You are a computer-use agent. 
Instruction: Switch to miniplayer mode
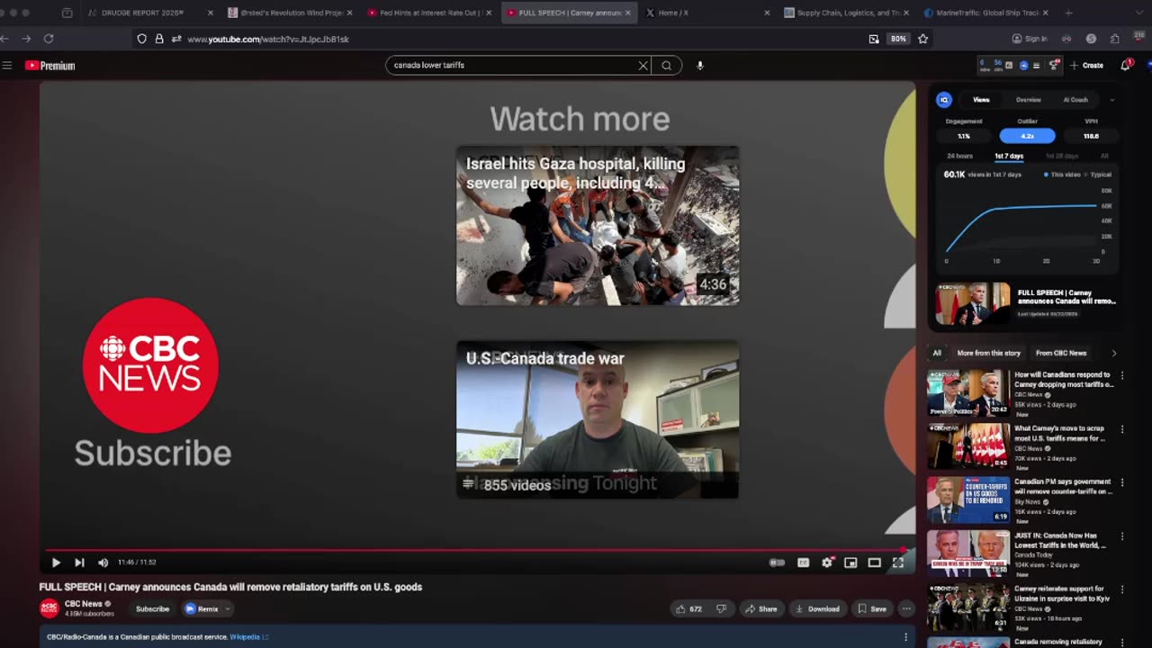pyautogui.click(x=850, y=562)
